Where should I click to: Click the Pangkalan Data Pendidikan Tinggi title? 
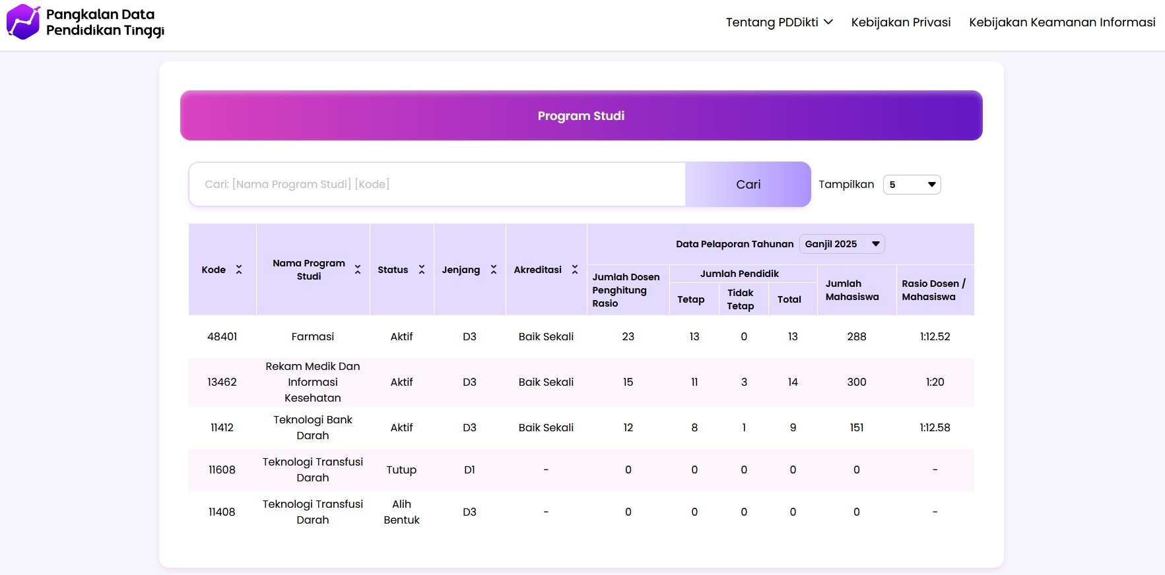tap(105, 22)
